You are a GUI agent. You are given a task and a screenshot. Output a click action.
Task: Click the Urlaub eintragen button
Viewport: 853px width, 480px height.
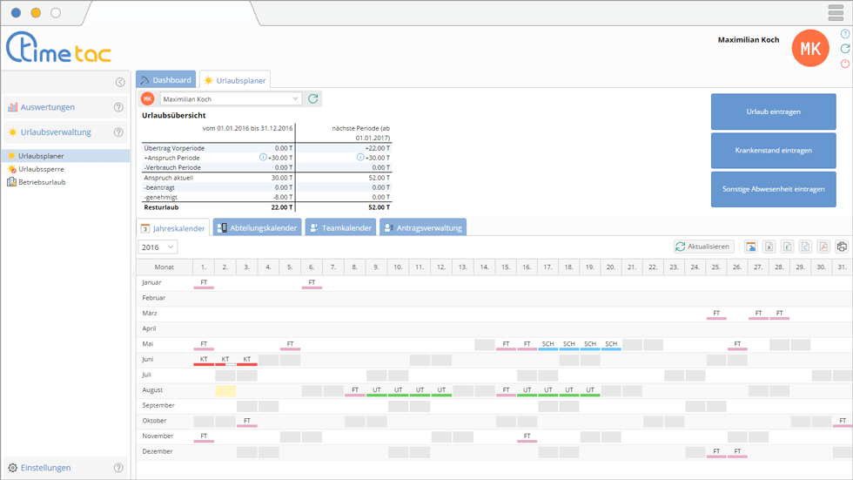click(773, 112)
